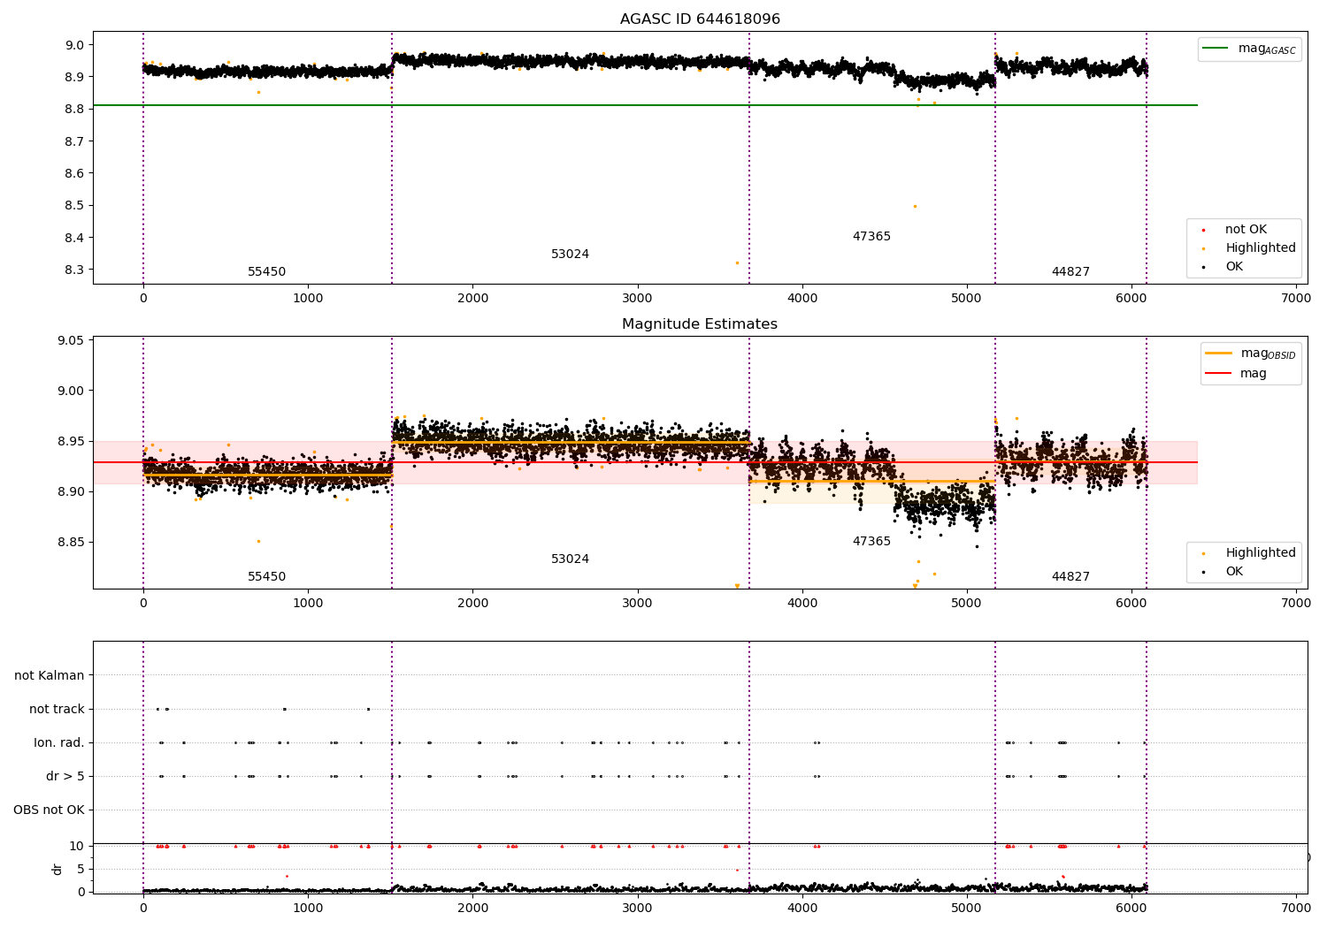Click "OK" in the middle panel legend
Image resolution: width=1327 pixels, height=928 pixels.
1233,571
